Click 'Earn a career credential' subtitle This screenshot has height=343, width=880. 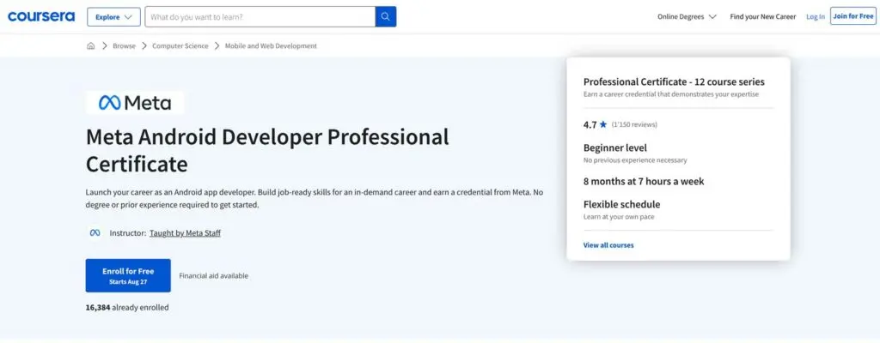click(x=671, y=94)
